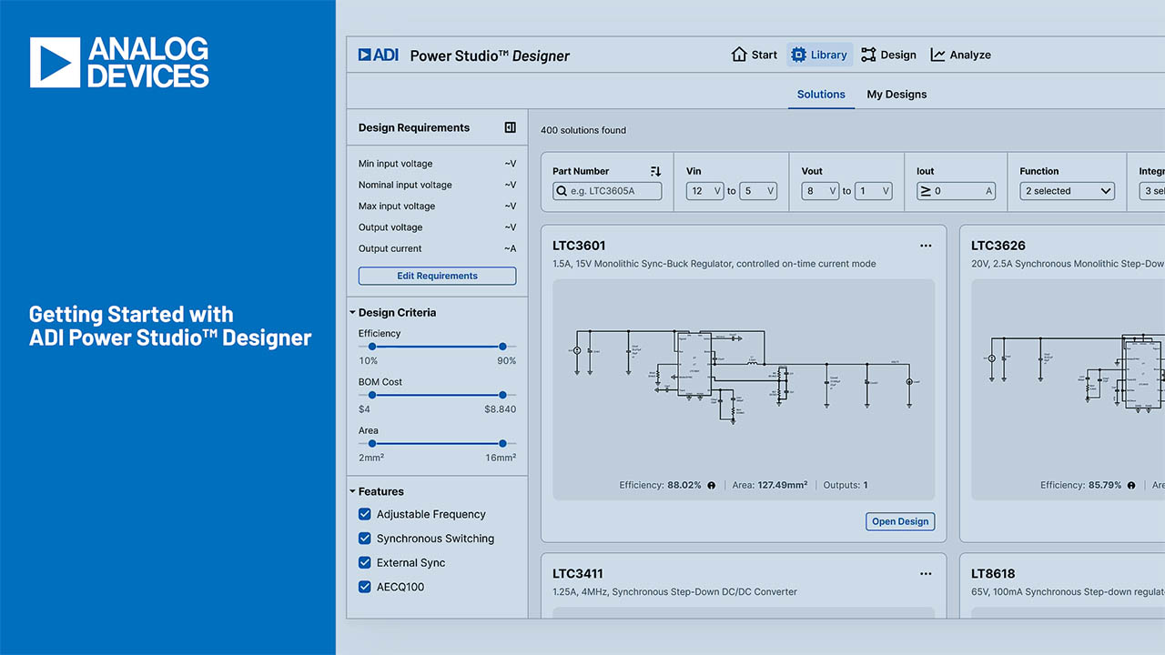The width and height of the screenshot is (1165, 655).
Task: Disable the External Sync checkbox
Action: point(365,562)
